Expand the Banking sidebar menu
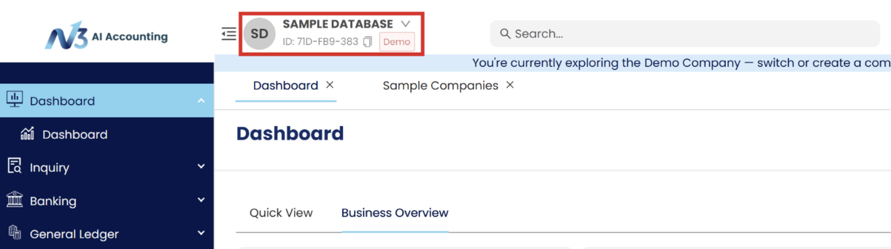This screenshot has width=891, height=249. click(x=201, y=200)
